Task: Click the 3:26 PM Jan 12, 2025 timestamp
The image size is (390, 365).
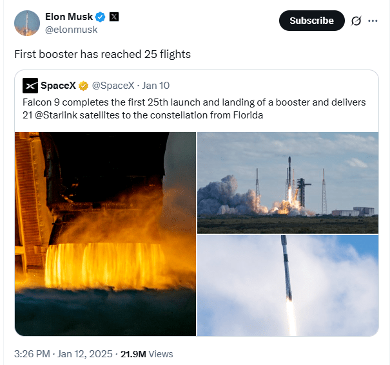Action: click(63, 353)
